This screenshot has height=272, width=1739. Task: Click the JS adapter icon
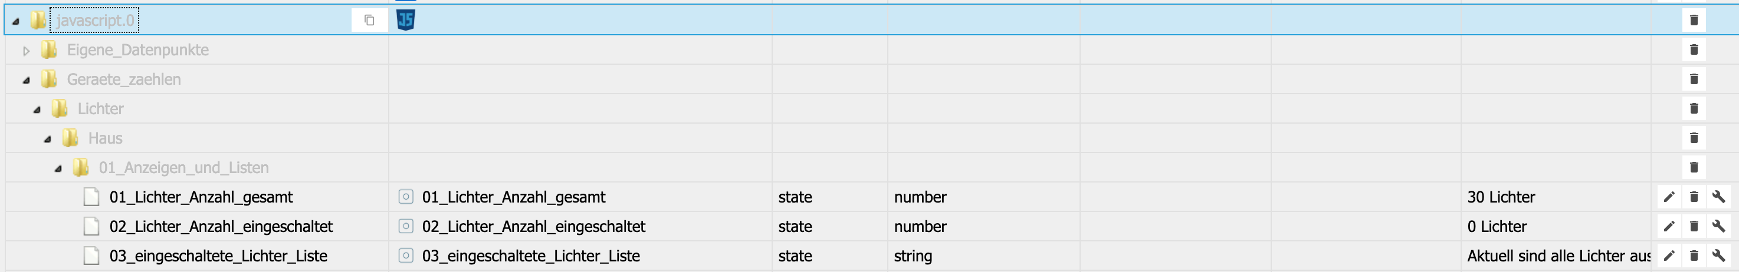405,20
